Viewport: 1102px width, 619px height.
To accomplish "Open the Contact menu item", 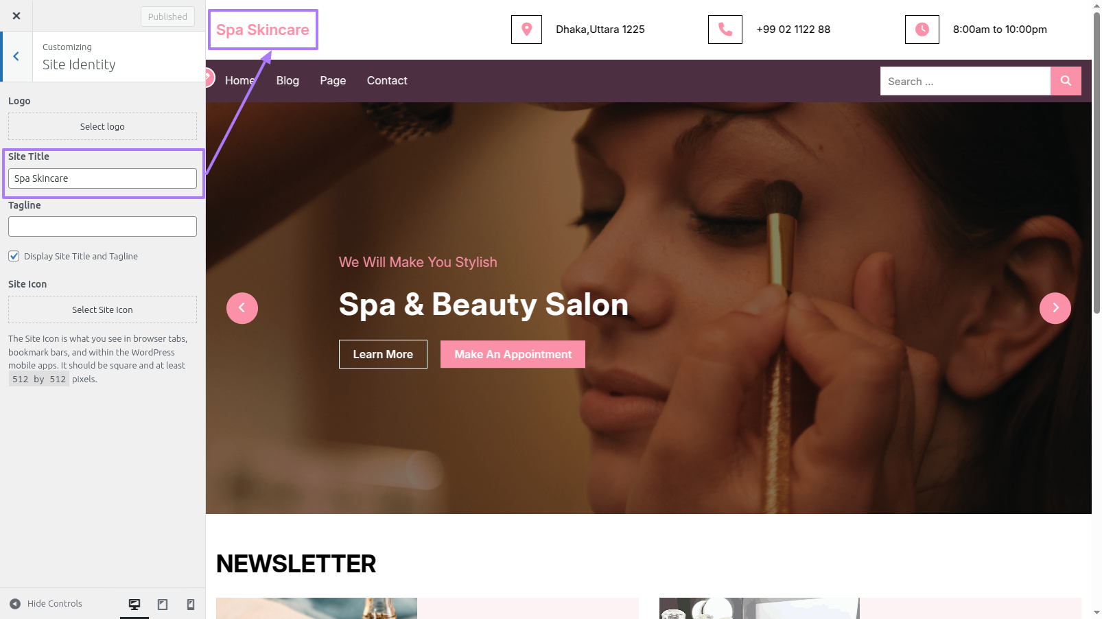I will point(387,81).
